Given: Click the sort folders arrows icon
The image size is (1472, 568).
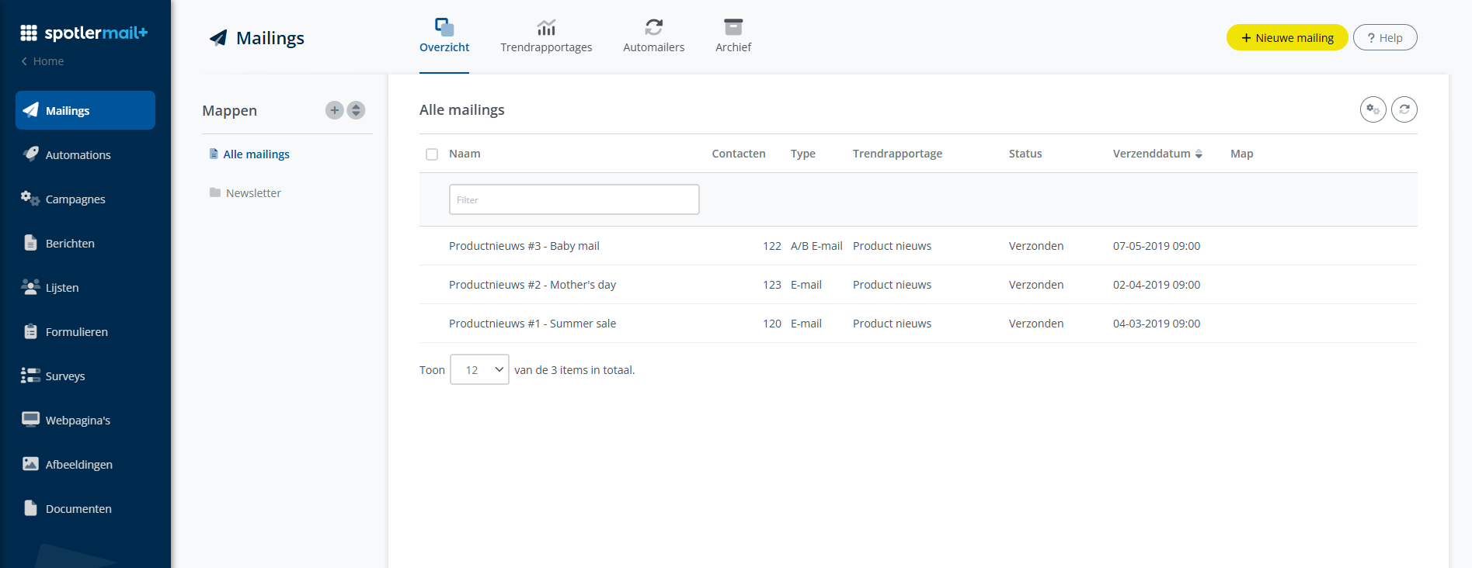Looking at the screenshot, I should (356, 110).
